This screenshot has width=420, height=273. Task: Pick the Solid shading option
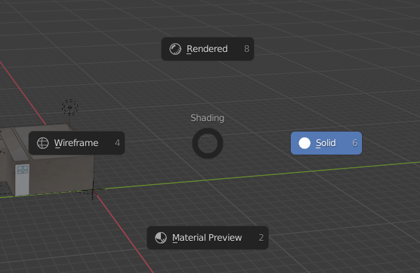click(x=326, y=143)
